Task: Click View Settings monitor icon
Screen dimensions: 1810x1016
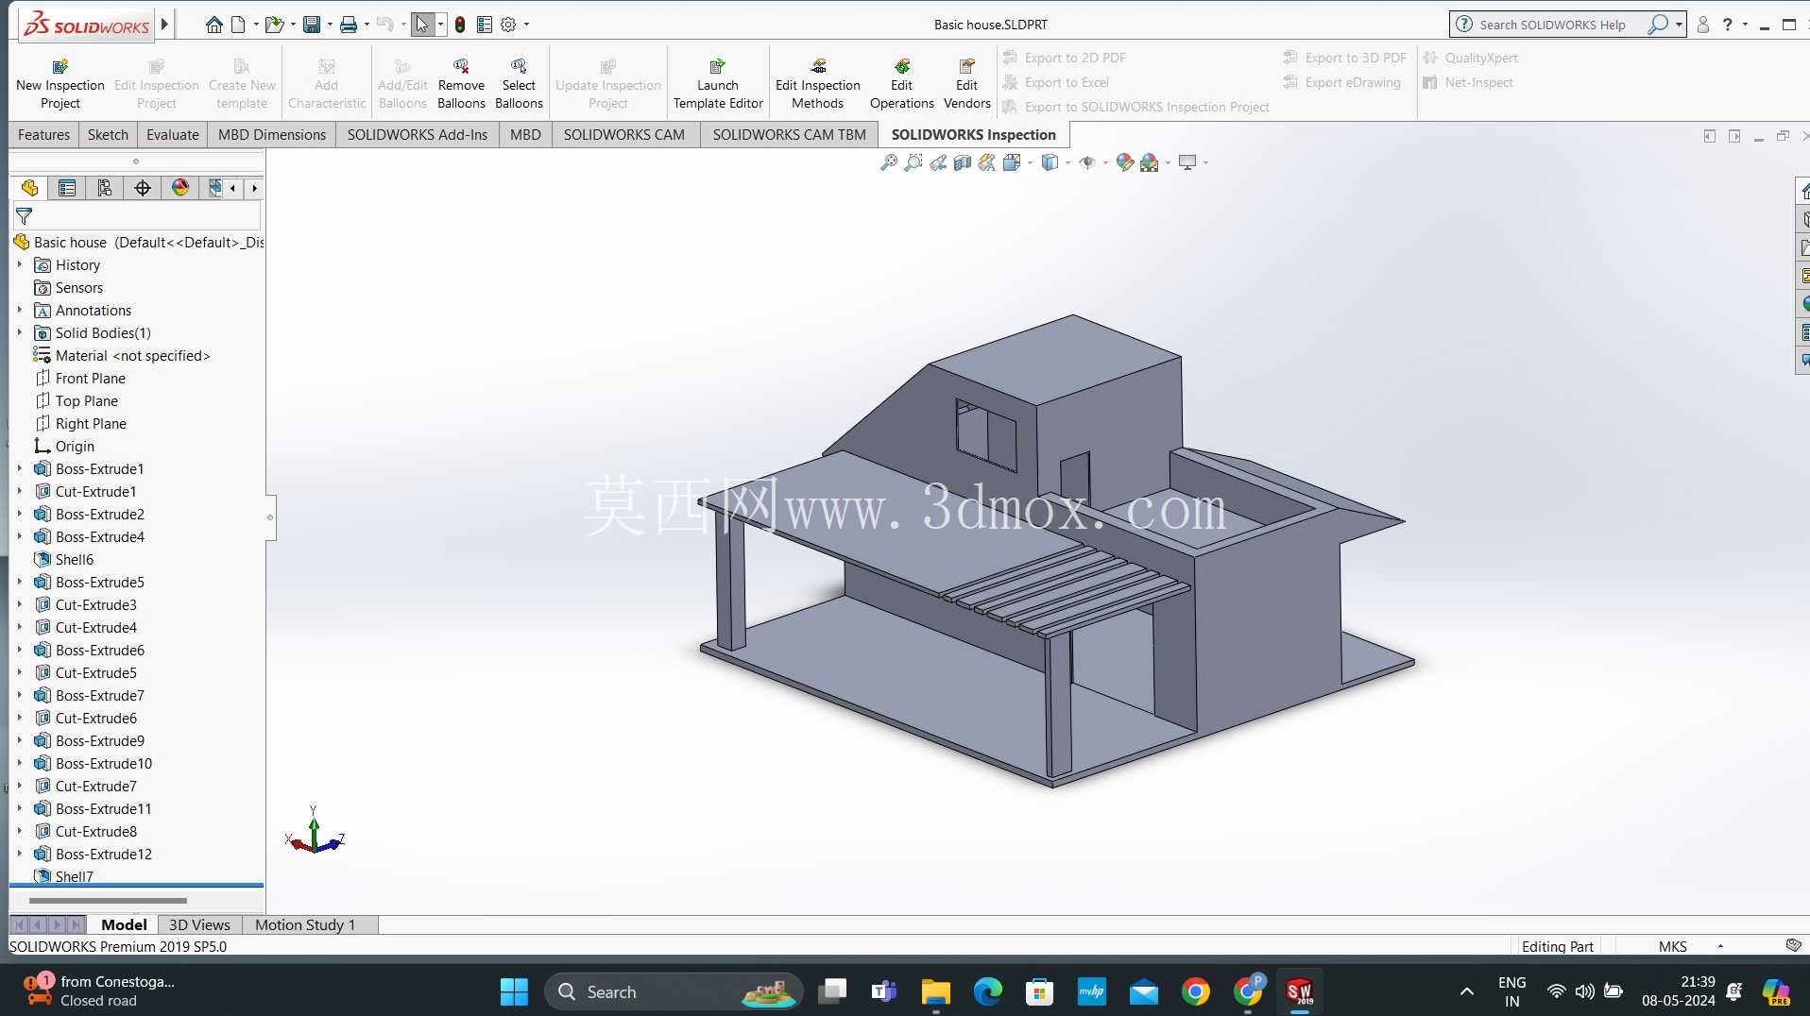Action: coord(1187,162)
